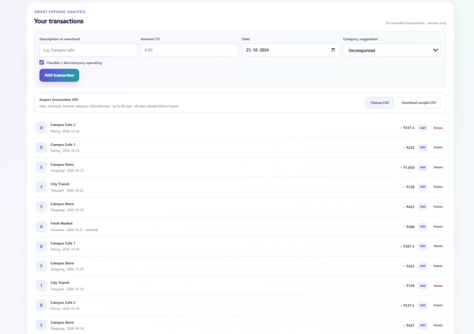Edit City Transit transaction dated 2026-10-19

coord(423,286)
